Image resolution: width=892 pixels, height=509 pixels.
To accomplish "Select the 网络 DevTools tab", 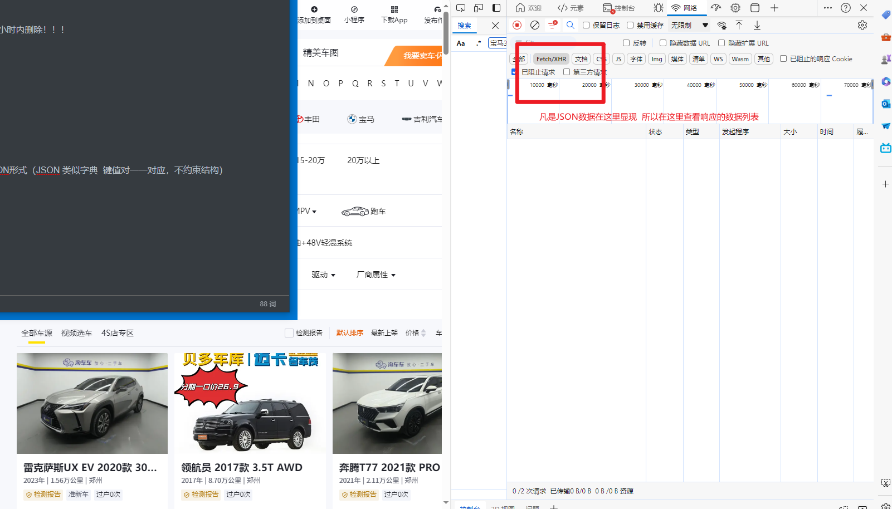I will click(685, 8).
